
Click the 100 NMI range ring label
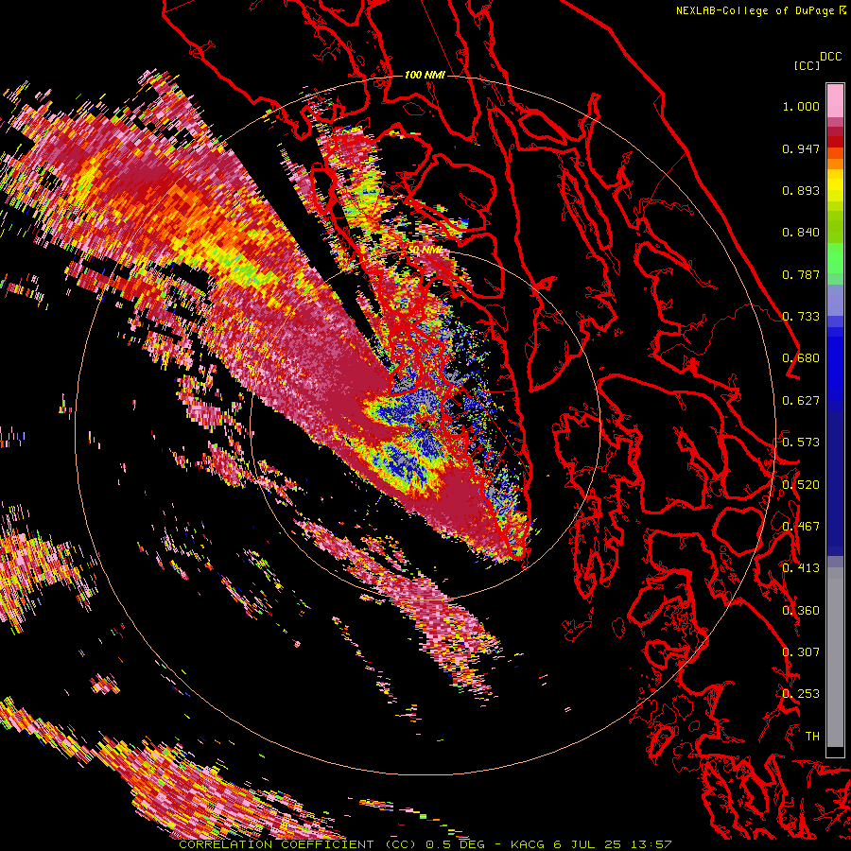pyautogui.click(x=425, y=75)
